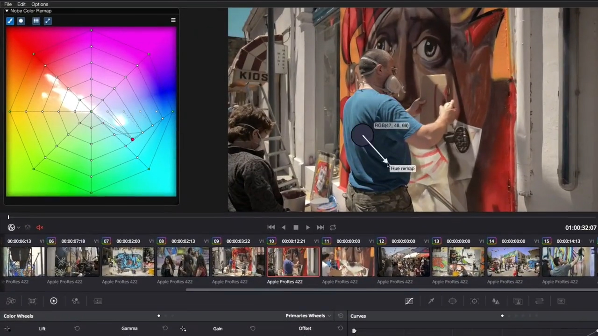Select clip 12 thumbnail in the timeline
The height and width of the screenshot is (336, 598).
pos(403,262)
